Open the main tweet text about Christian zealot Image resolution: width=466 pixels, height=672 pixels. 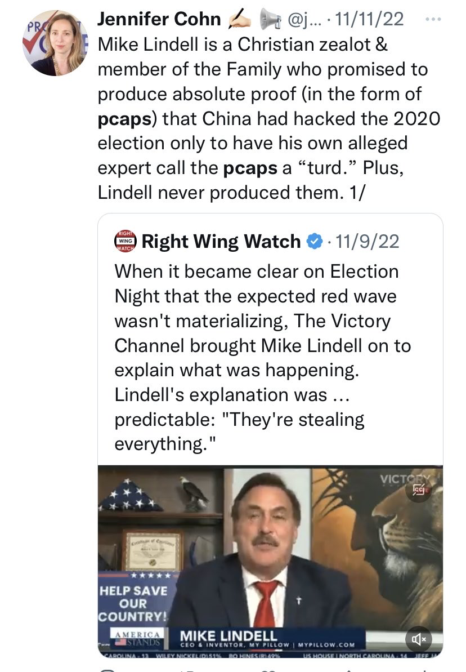[269, 119]
